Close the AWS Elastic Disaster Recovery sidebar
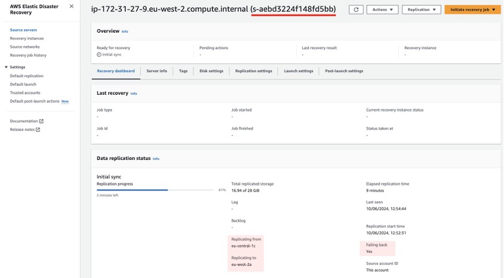 [x=71, y=6]
